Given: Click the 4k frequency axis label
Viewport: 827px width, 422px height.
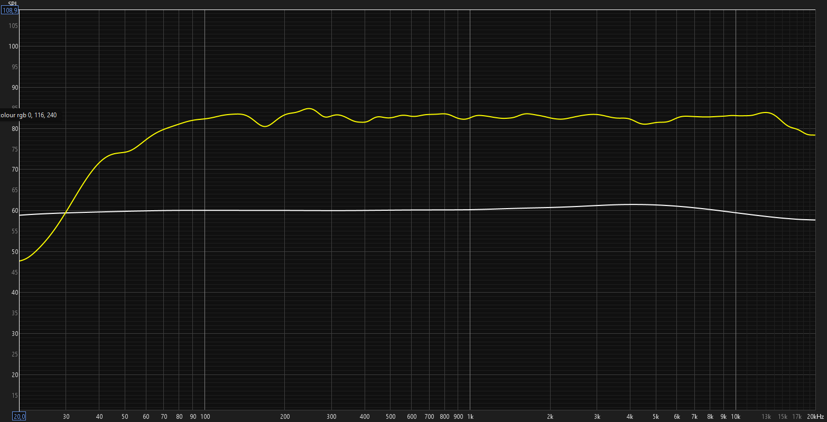Looking at the screenshot, I should pyautogui.click(x=630, y=417).
